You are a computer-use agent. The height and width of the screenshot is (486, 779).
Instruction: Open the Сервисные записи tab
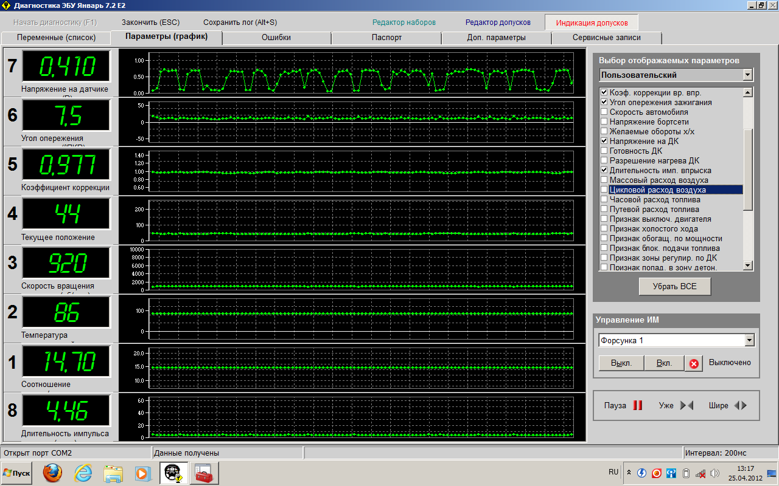(x=606, y=38)
